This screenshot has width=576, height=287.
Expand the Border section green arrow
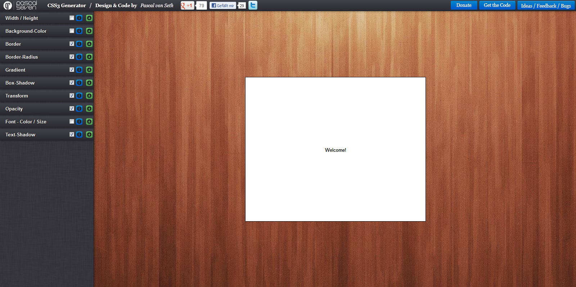point(89,44)
